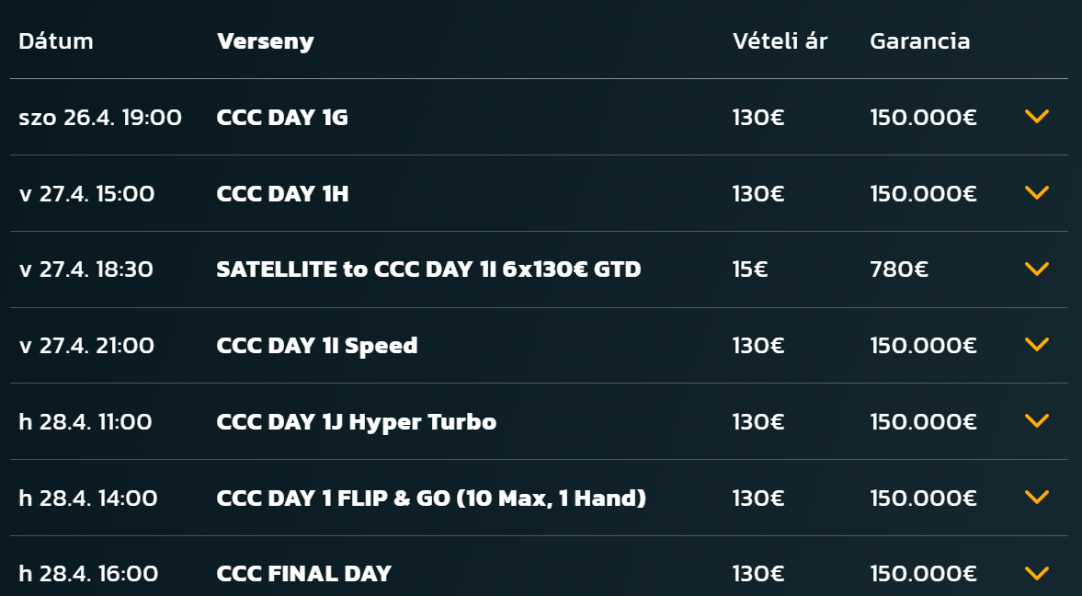Viewport: 1082px width, 596px height.
Task: Open the CCC DAY 1G tournament name
Action: 282,118
